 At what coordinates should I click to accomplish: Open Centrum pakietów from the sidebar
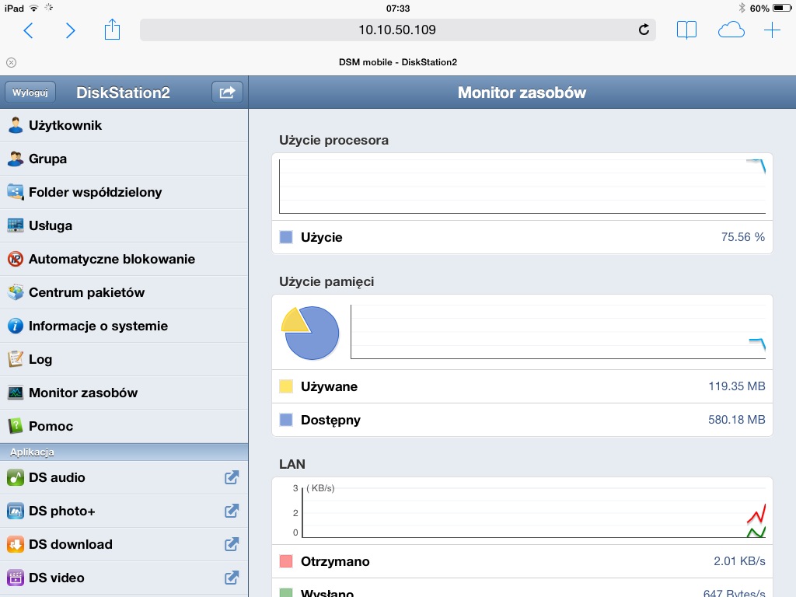click(124, 292)
